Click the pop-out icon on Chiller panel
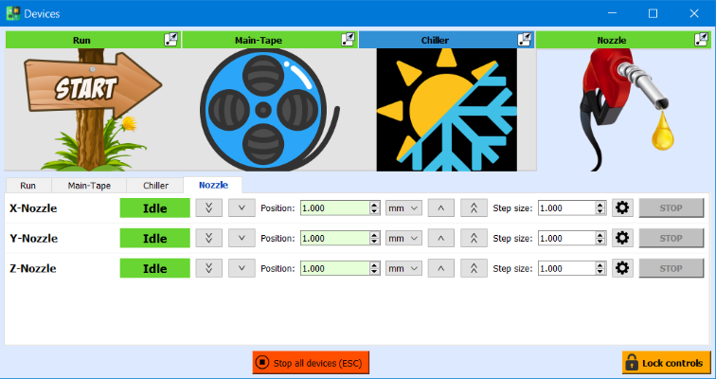 (525, 39)
